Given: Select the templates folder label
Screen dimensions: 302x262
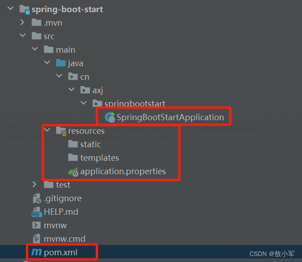Looking at the screenshot, I should 100,158.
